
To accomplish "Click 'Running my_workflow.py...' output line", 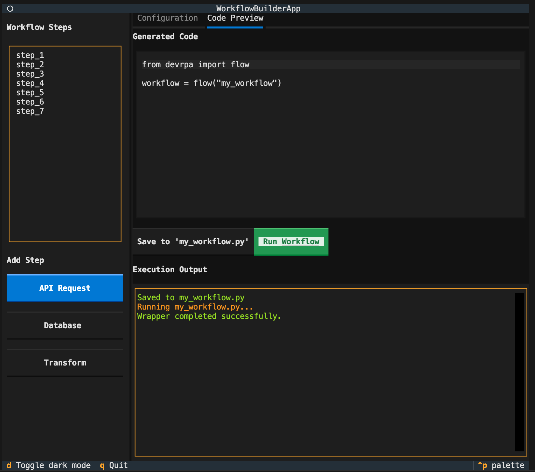I will click(x=195, y=307).
